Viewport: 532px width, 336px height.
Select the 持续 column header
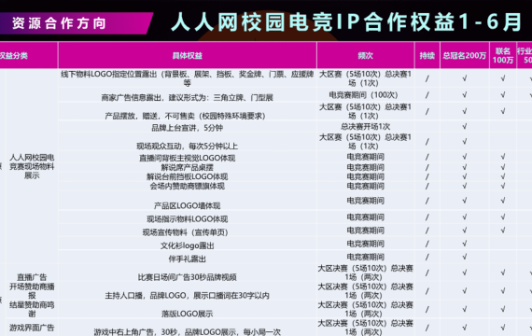[427, 55]
